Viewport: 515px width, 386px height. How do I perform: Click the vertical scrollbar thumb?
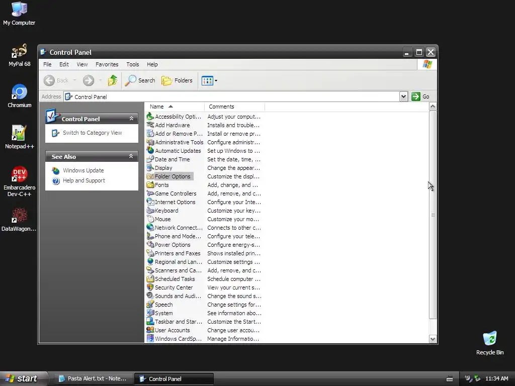[433, 215]
